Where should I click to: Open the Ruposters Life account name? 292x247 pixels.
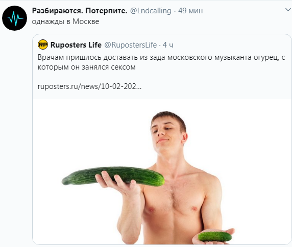coord(76,45)
